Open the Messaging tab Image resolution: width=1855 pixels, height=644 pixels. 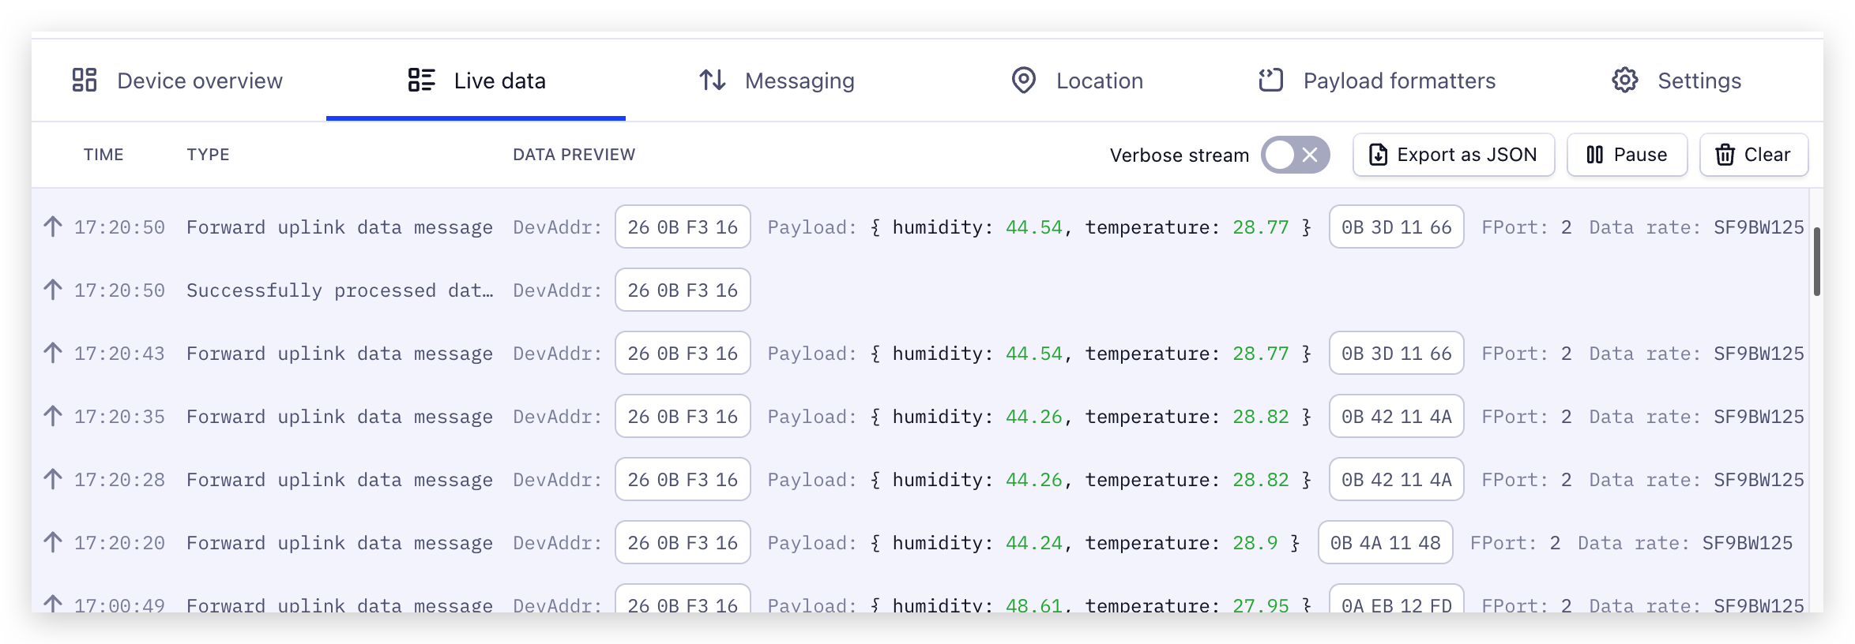click(x=776, y=80)
